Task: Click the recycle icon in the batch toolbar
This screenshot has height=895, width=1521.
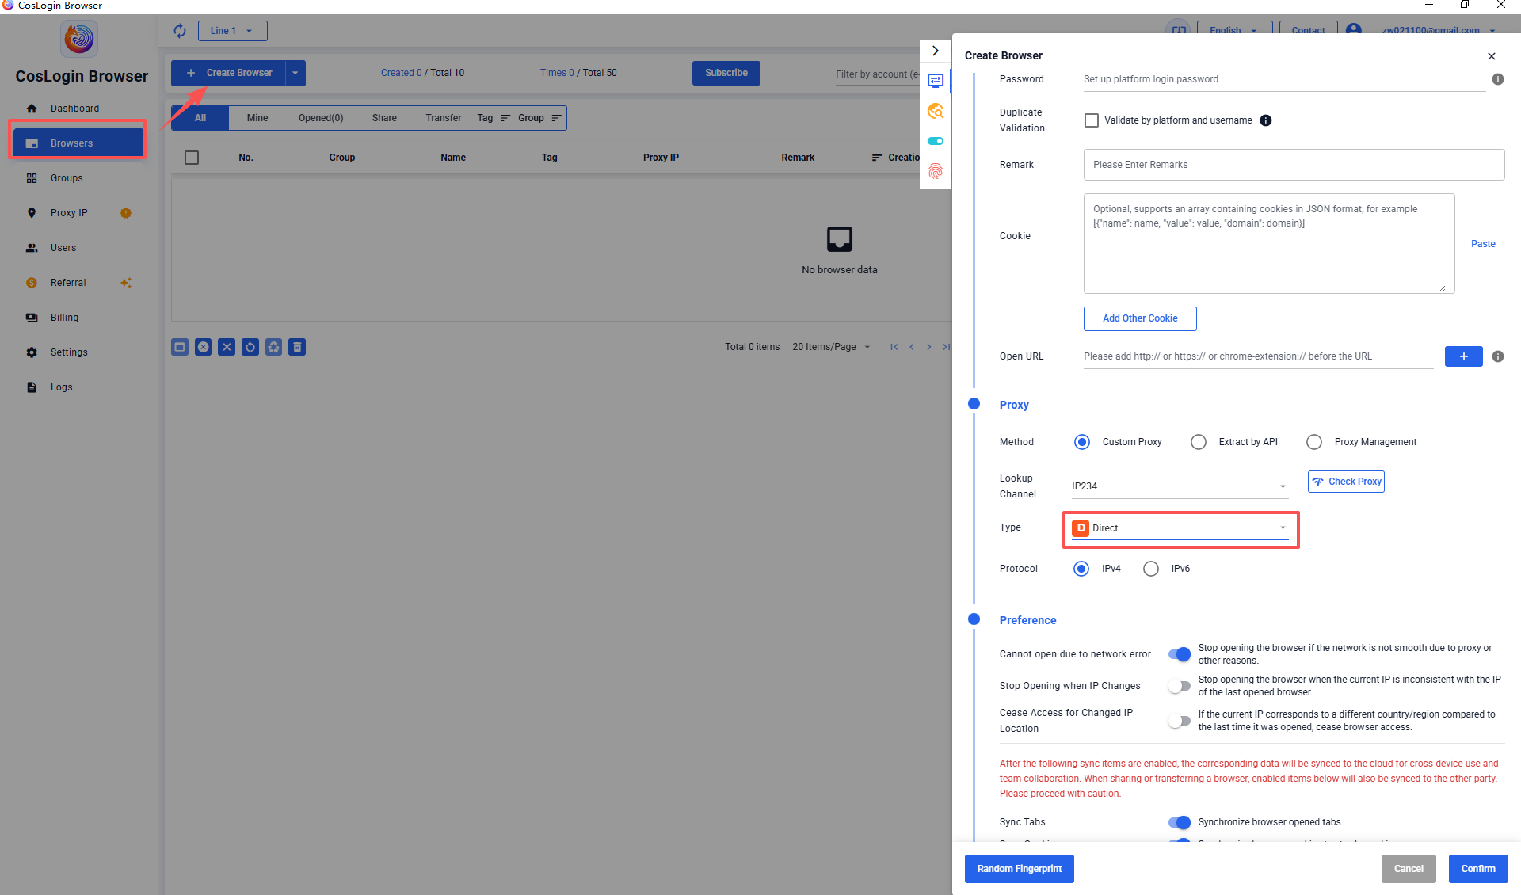Action: [273, 347]
